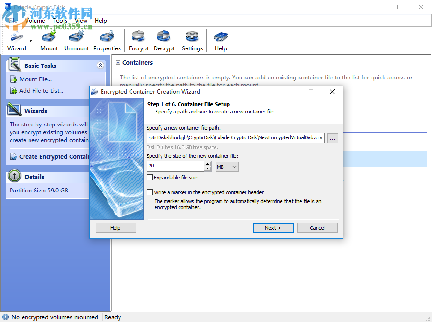Open the Properties toolbar icon
The height and width of the screenshot is (322, 432).
107,41
